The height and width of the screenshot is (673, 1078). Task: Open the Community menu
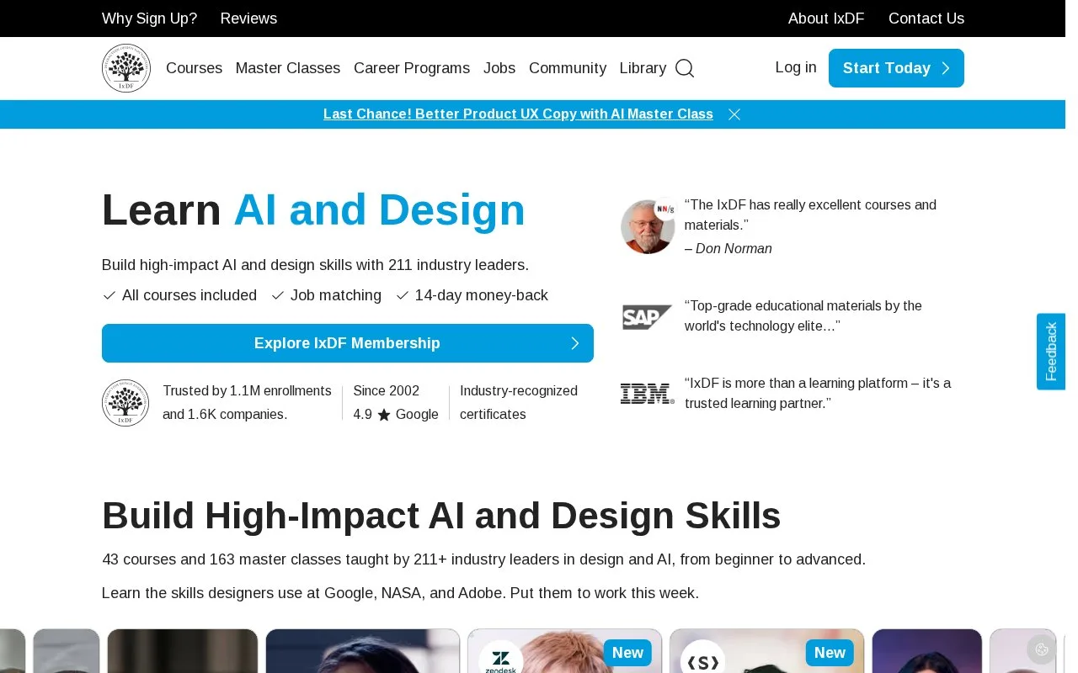click(x=568, y=68)
